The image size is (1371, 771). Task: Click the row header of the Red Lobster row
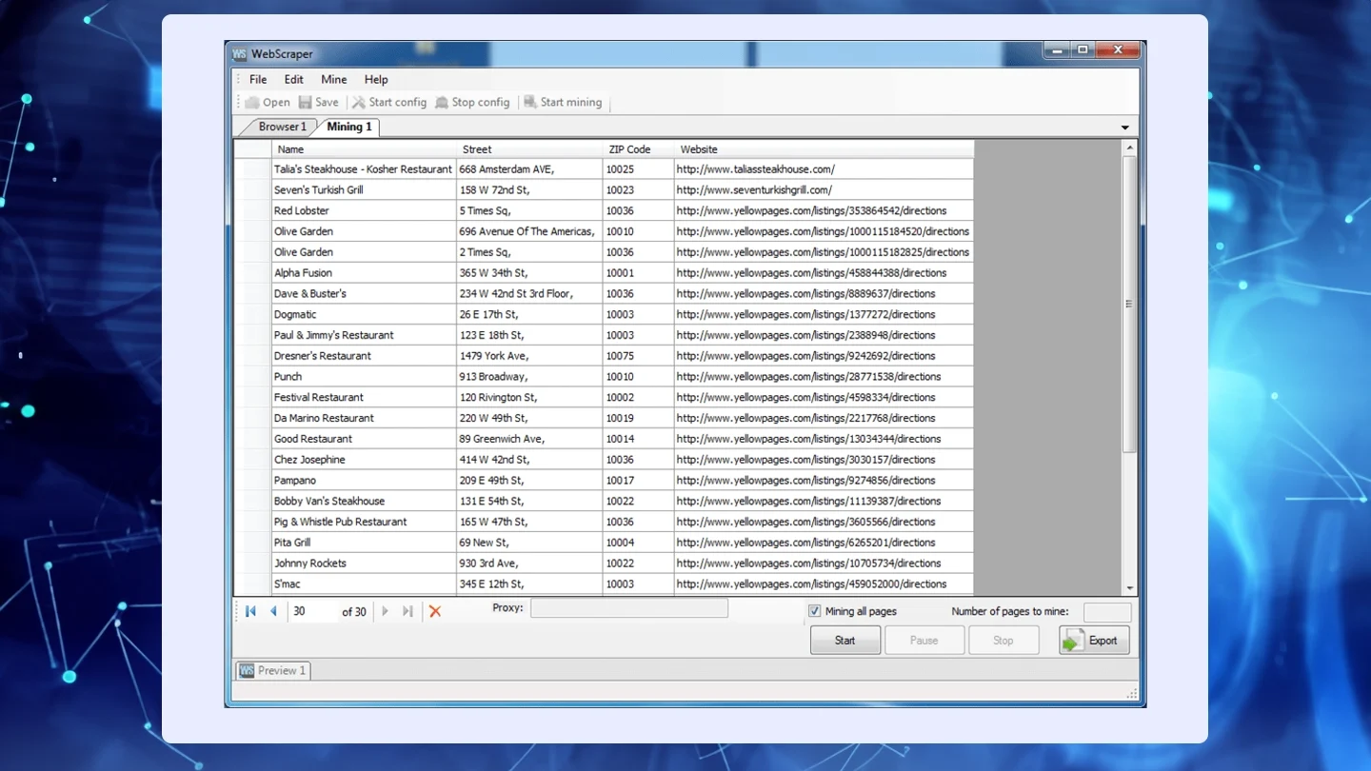pos(252,210)
